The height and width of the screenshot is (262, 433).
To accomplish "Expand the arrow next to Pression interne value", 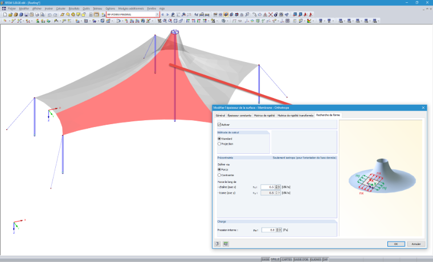I will tap(280, 230).
